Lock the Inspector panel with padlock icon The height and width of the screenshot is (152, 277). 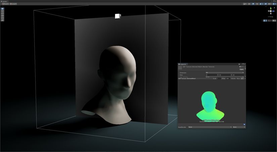pyautogui.click(x=239, y=64)
